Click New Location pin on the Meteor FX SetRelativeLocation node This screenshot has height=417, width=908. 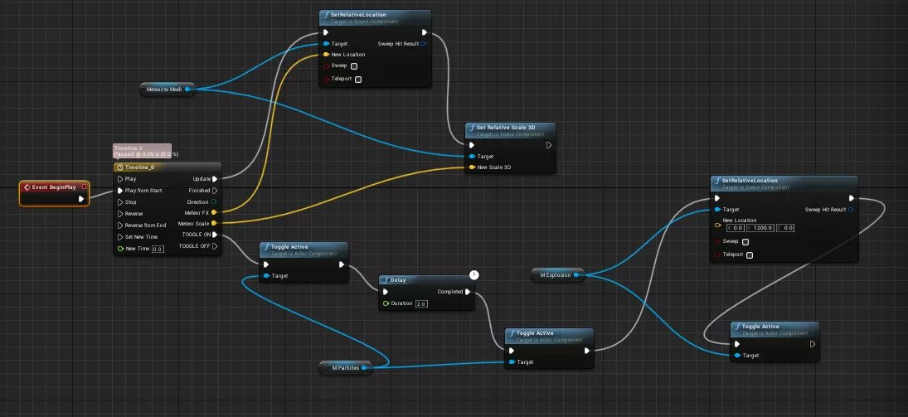pyautogui.click(x=326, y=55)
